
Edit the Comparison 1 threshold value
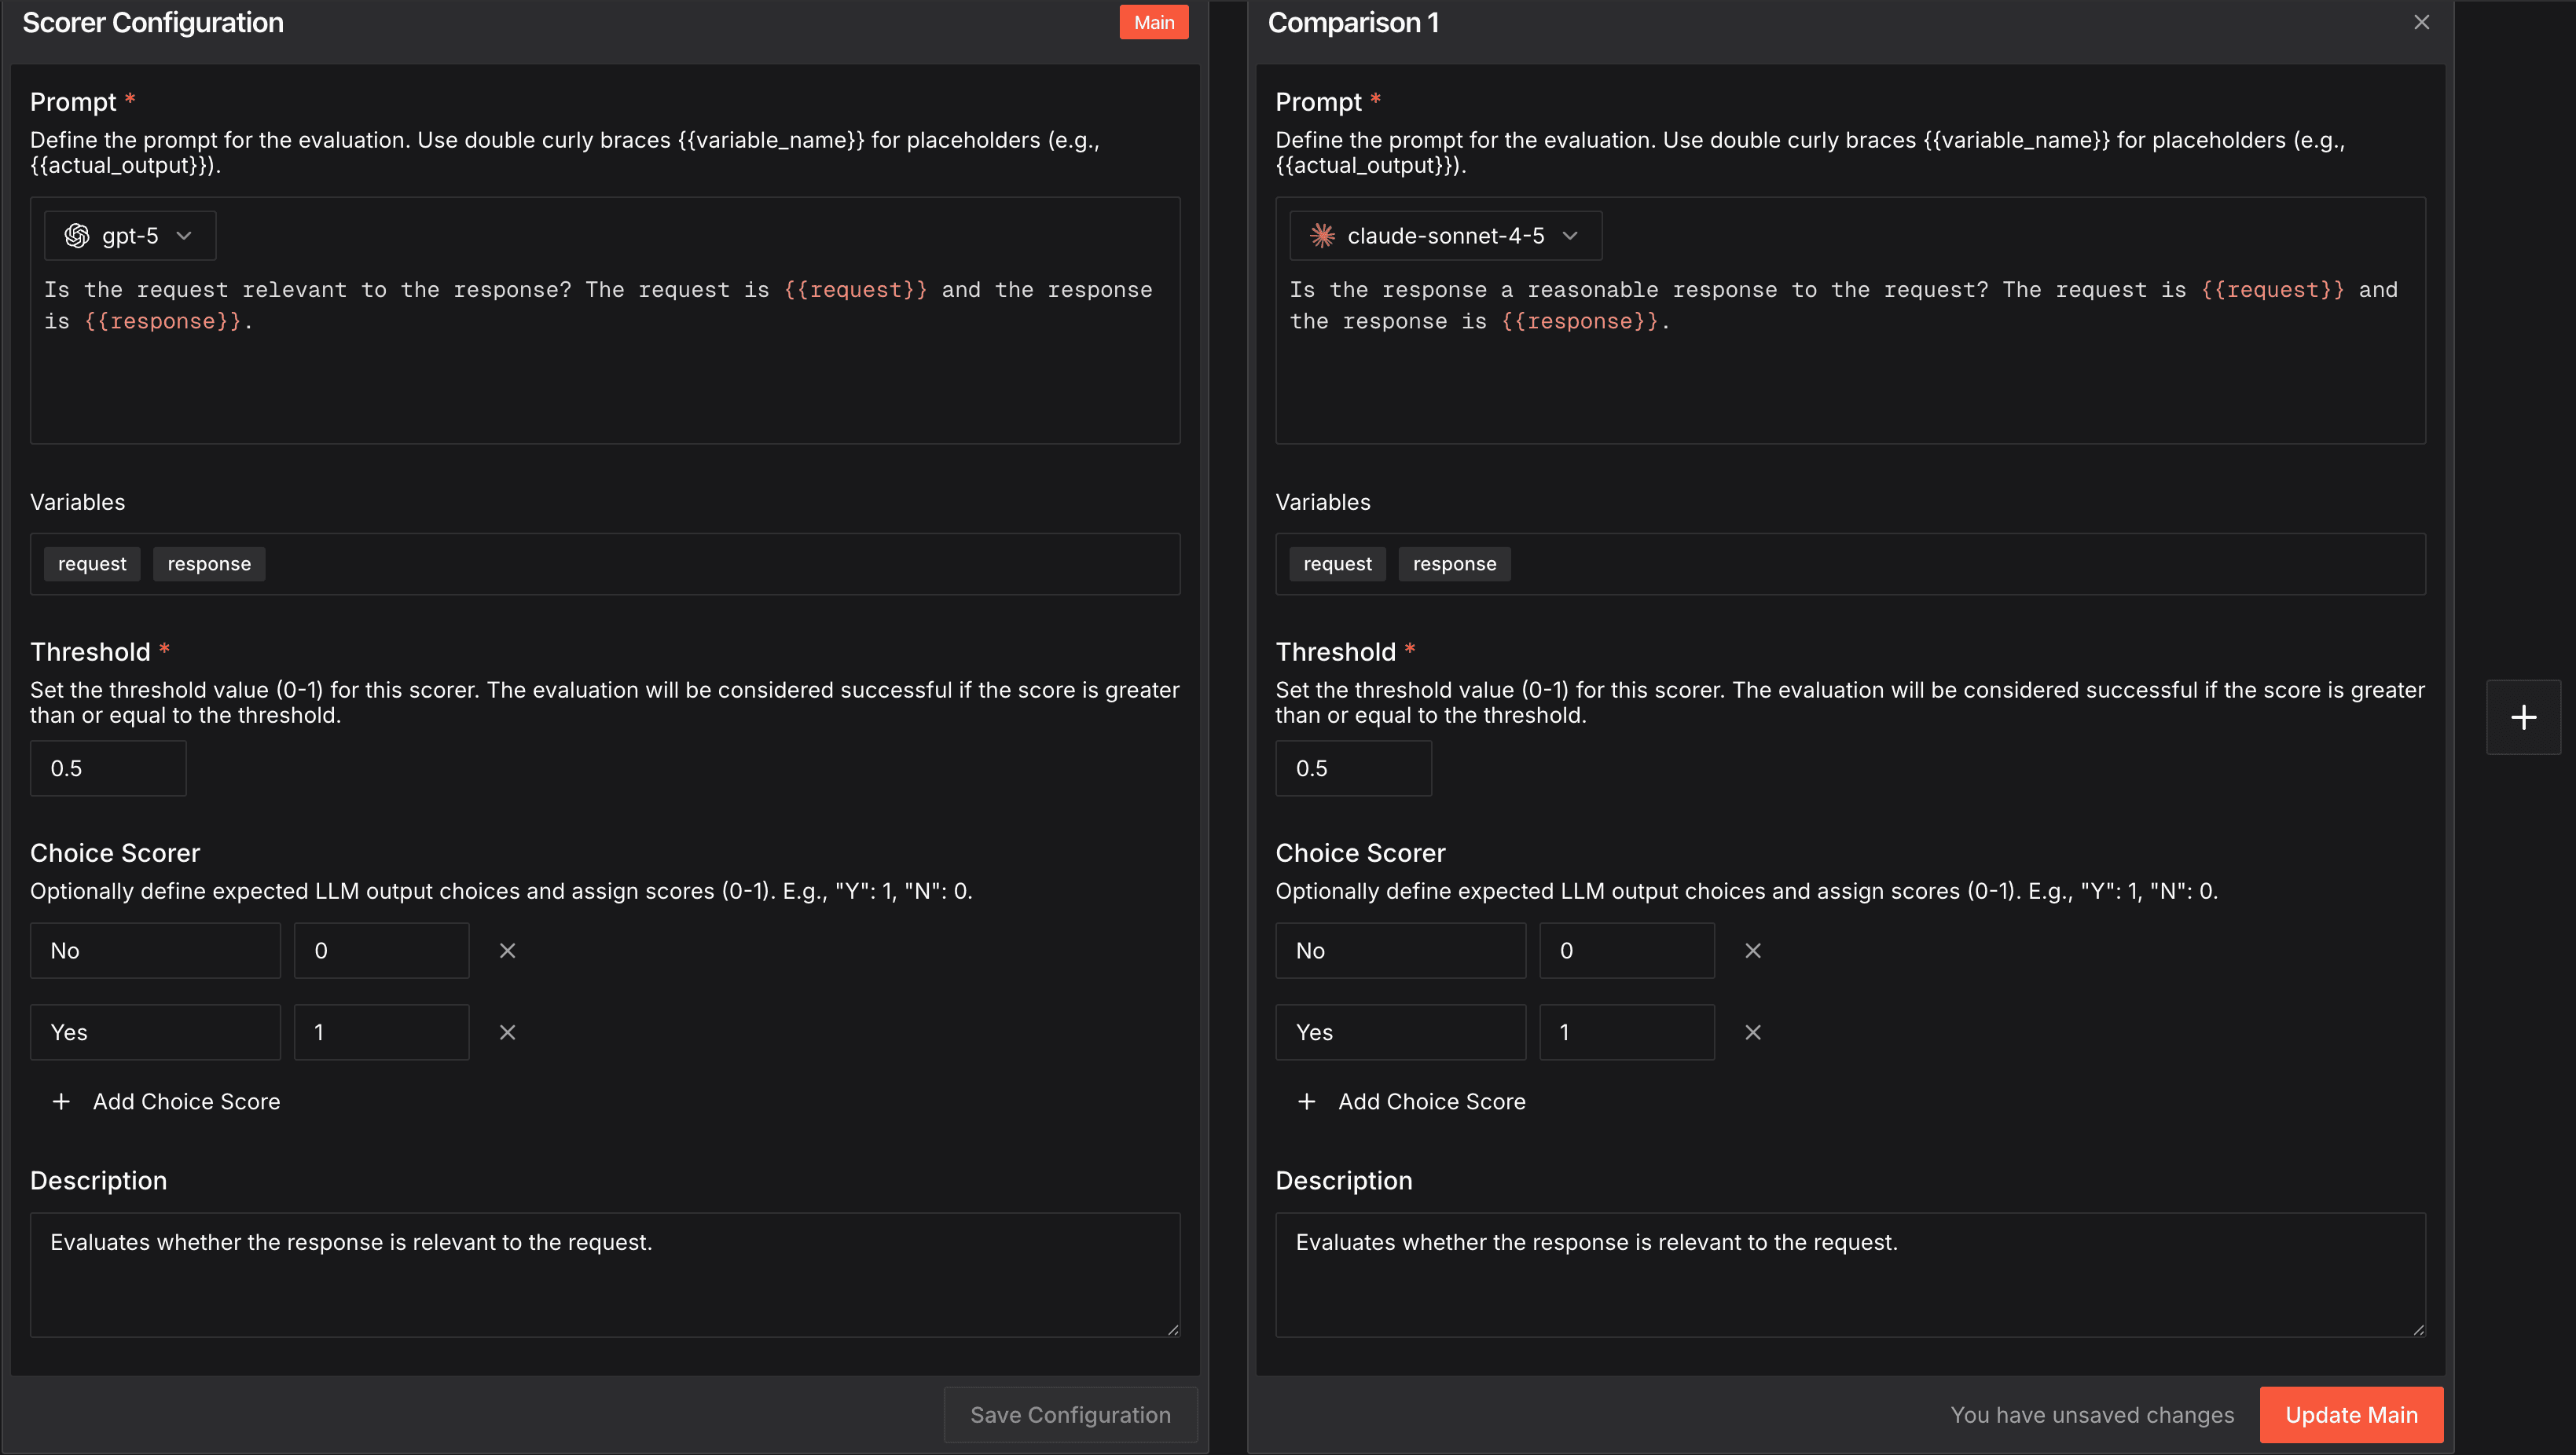pos(1352,768)
